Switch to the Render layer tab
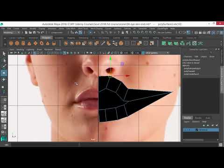The width and height of the screenshot is (224, 168). (x=198, y=118)
